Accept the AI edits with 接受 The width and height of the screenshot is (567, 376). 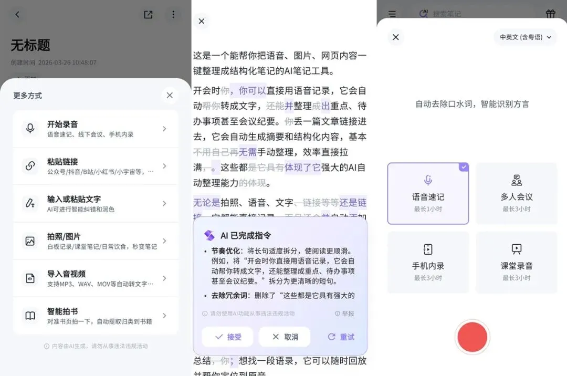click(227, 337)
